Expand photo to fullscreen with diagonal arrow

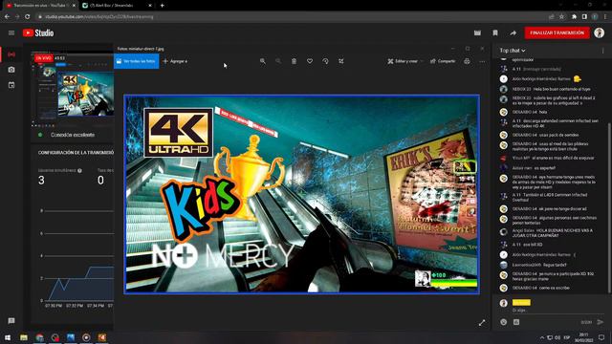coord(482,323)
